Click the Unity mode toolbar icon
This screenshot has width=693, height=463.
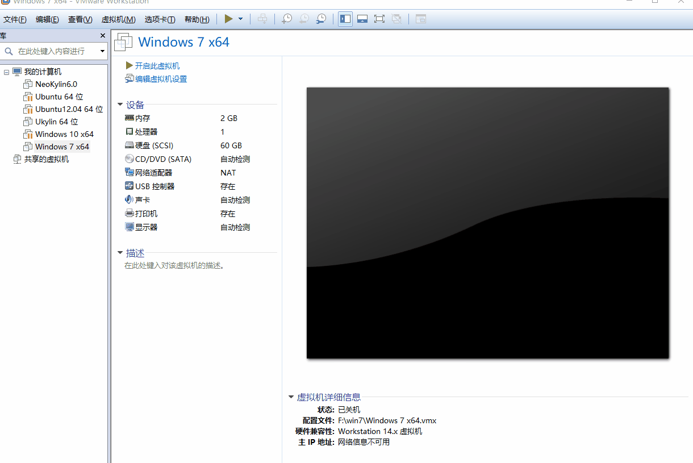[x=396, y=19]
